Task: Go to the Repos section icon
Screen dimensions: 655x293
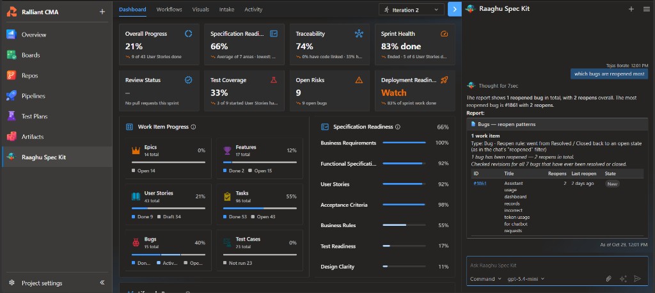Action: coord(11,75)
